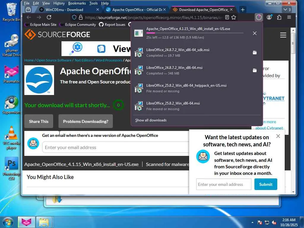Open the list all tabs dropdown

tap(287, 9)
